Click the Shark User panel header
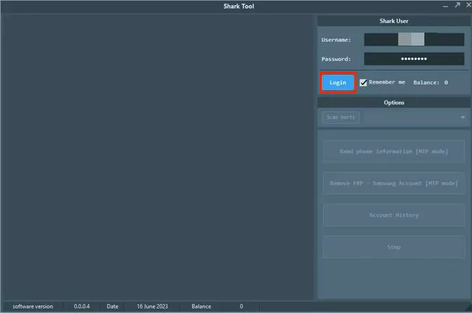The width and height of the screenshot is (472, 313). tap(394, 21)
